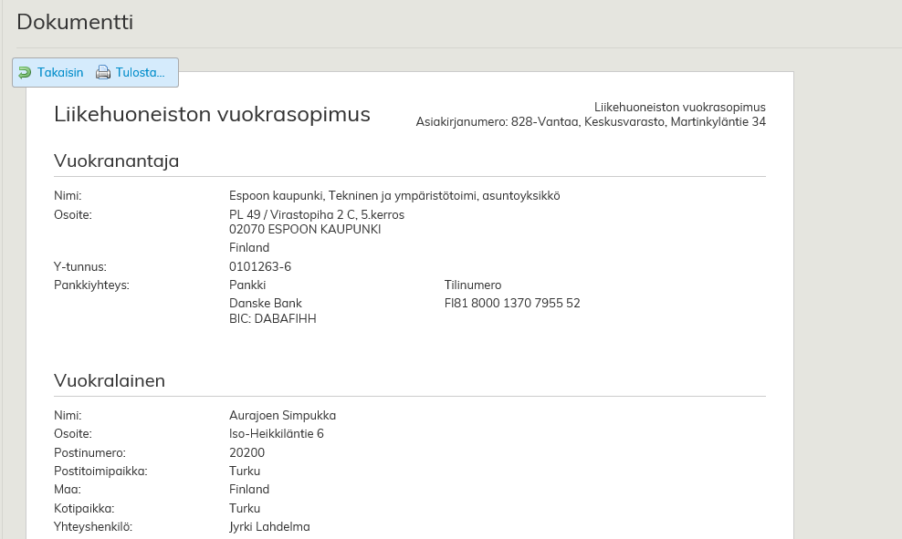Click the Liikehuoneiston vuokrasopimus main heading
This screenshot has height=539, width=902.
(x=212, y=114)
